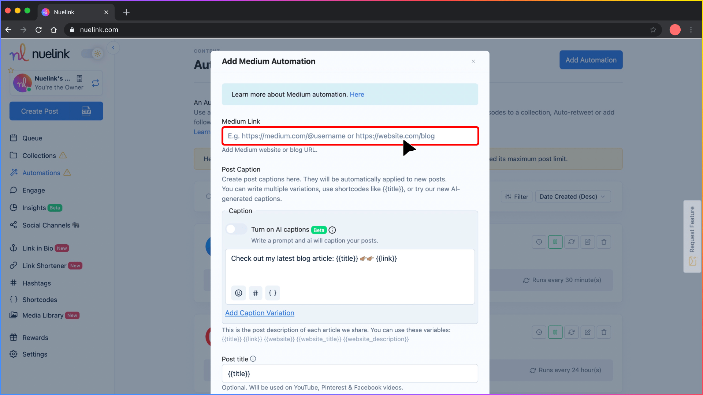Click refresh icon for 24 hour automation
Image resolution: width=703 pixels, height=395 pixels.
point(571,332)
